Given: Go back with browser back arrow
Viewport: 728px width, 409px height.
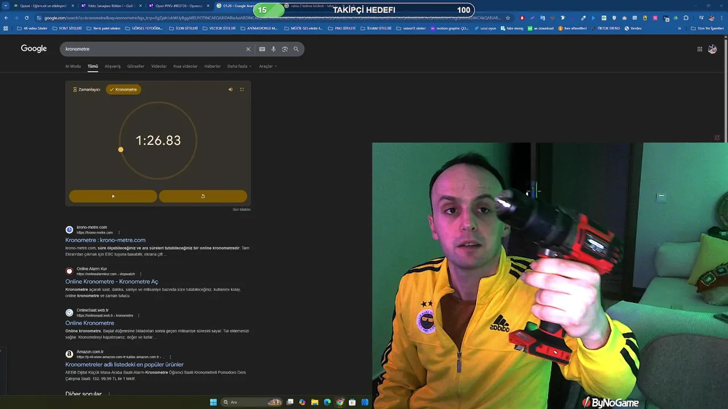Looking at the screenshot, I should pos(6,18).
